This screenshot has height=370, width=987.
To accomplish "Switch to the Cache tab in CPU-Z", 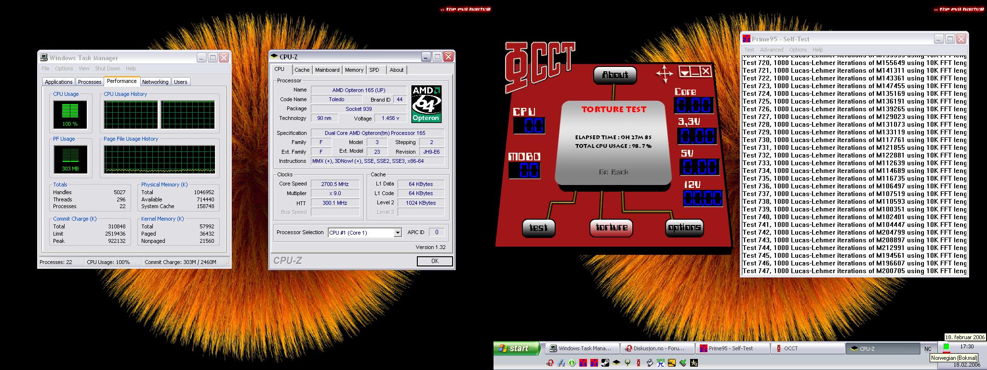I will (302, 70).
